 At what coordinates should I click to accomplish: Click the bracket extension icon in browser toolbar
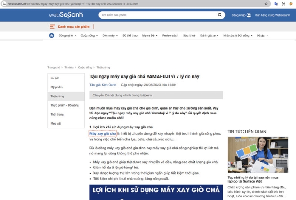(x=283, y=3)
